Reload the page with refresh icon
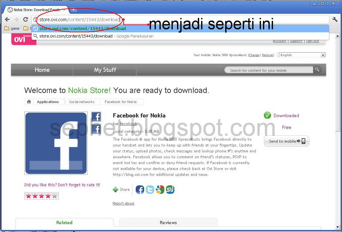 pos(25,20)
